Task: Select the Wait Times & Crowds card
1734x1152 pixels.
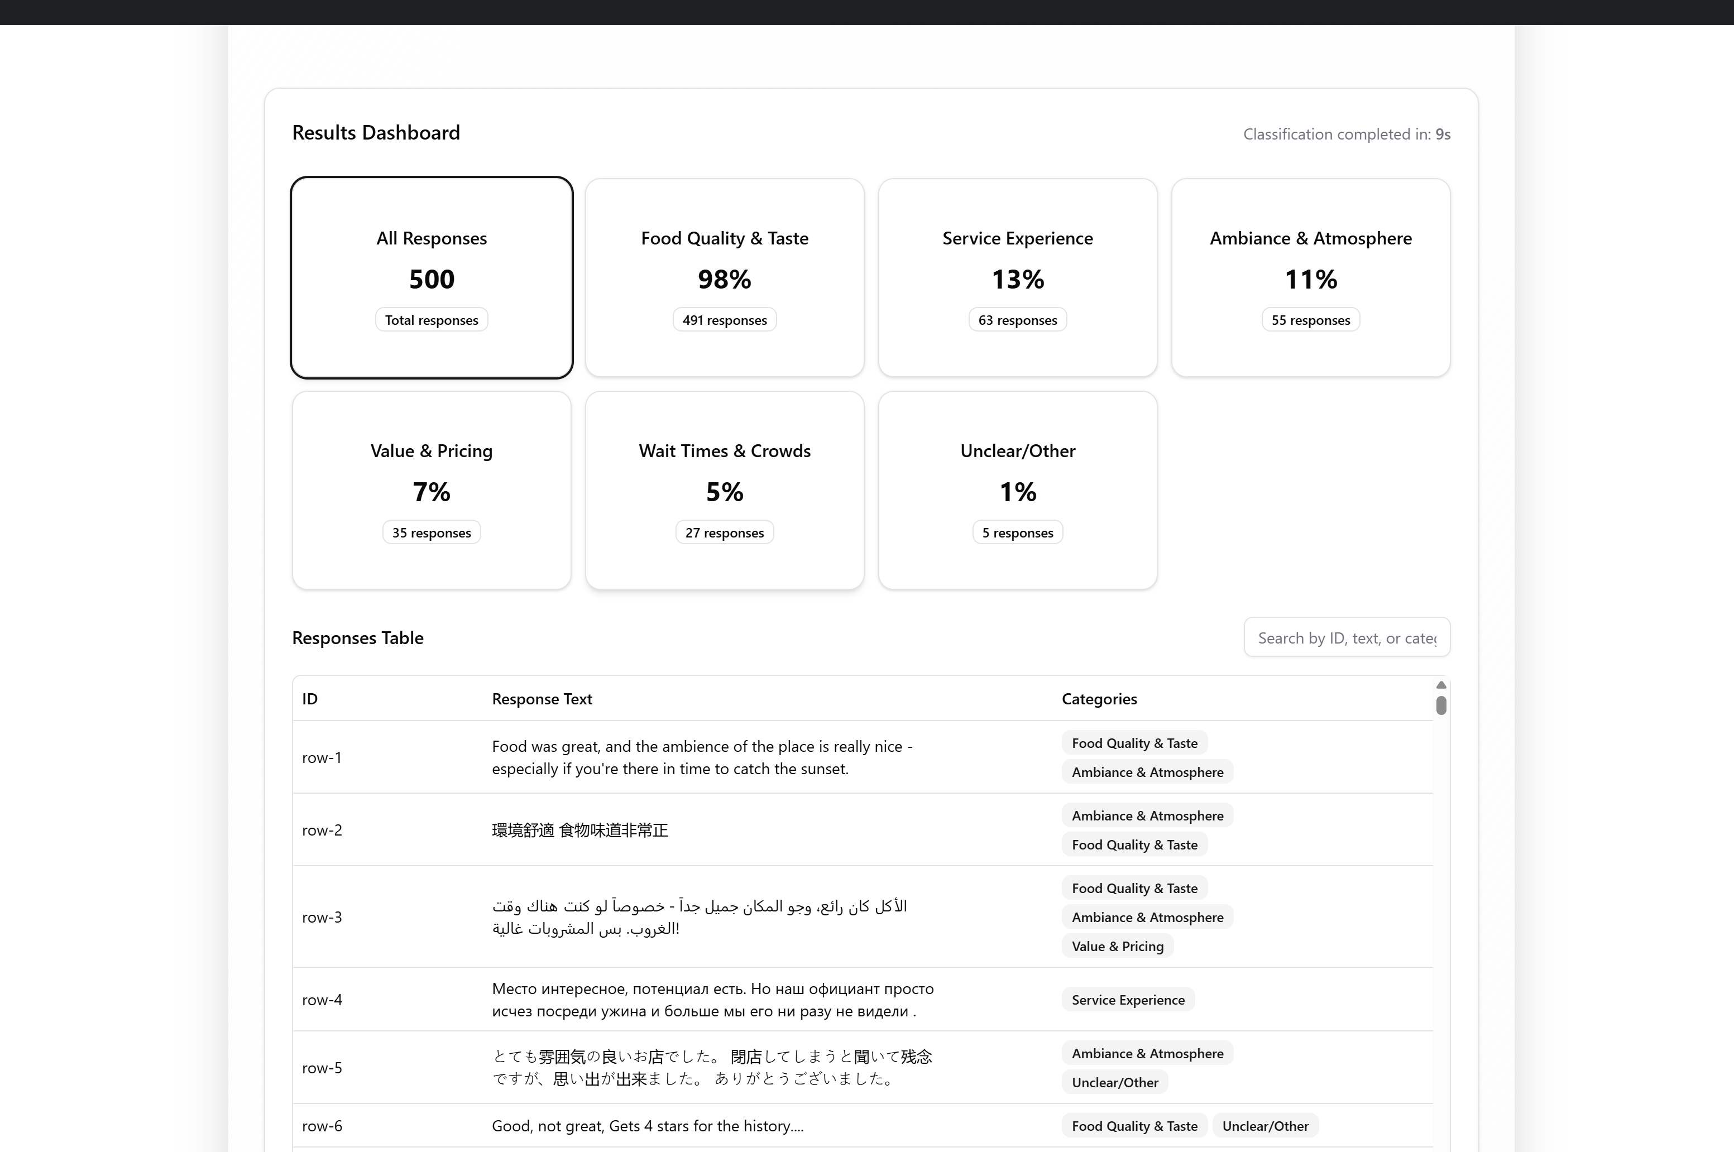Action: (724, 490)
